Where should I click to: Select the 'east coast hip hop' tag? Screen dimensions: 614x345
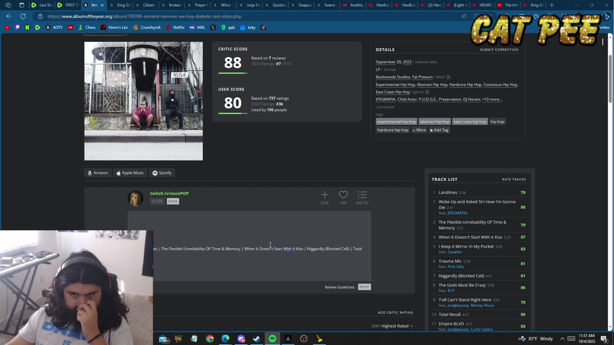470,122
